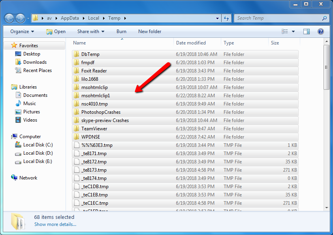Toggle the preview pane icon
Screen dimensions: 333x235
307,31
